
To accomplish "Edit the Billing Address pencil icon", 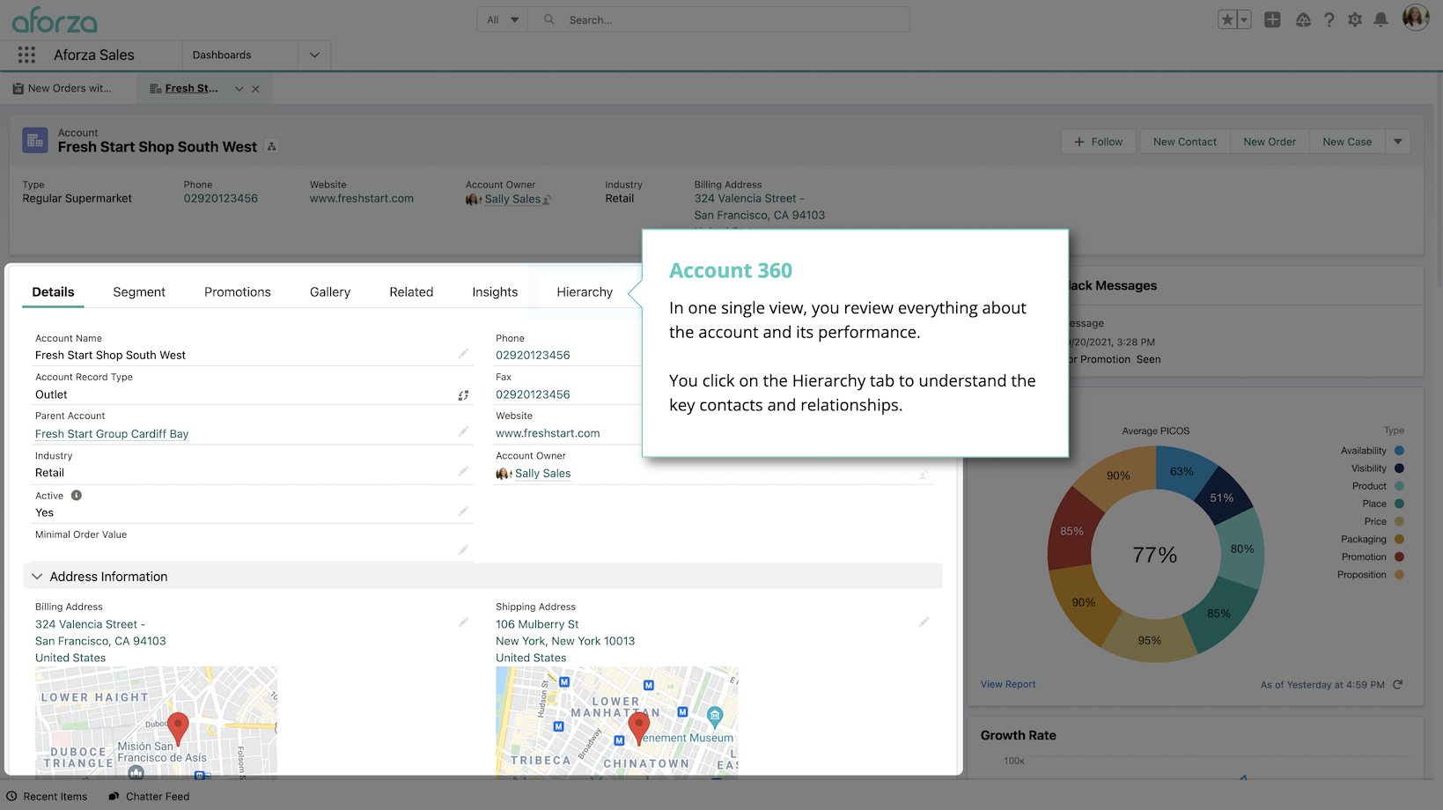I will [x=463, y=622].
